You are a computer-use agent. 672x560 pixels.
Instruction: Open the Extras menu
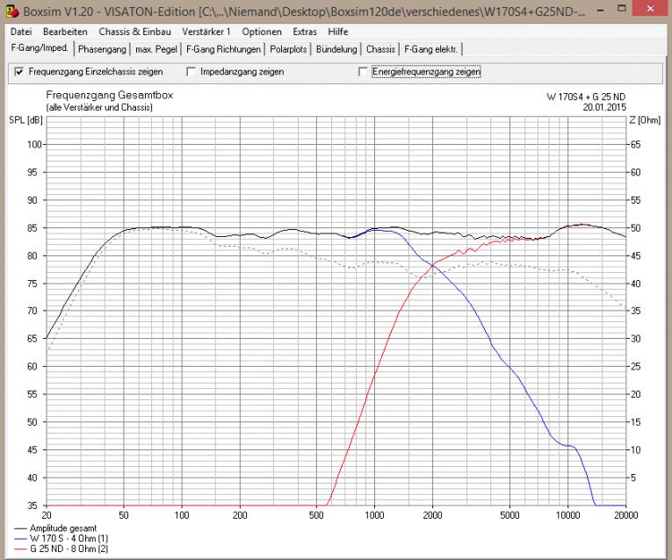(305, 32)
